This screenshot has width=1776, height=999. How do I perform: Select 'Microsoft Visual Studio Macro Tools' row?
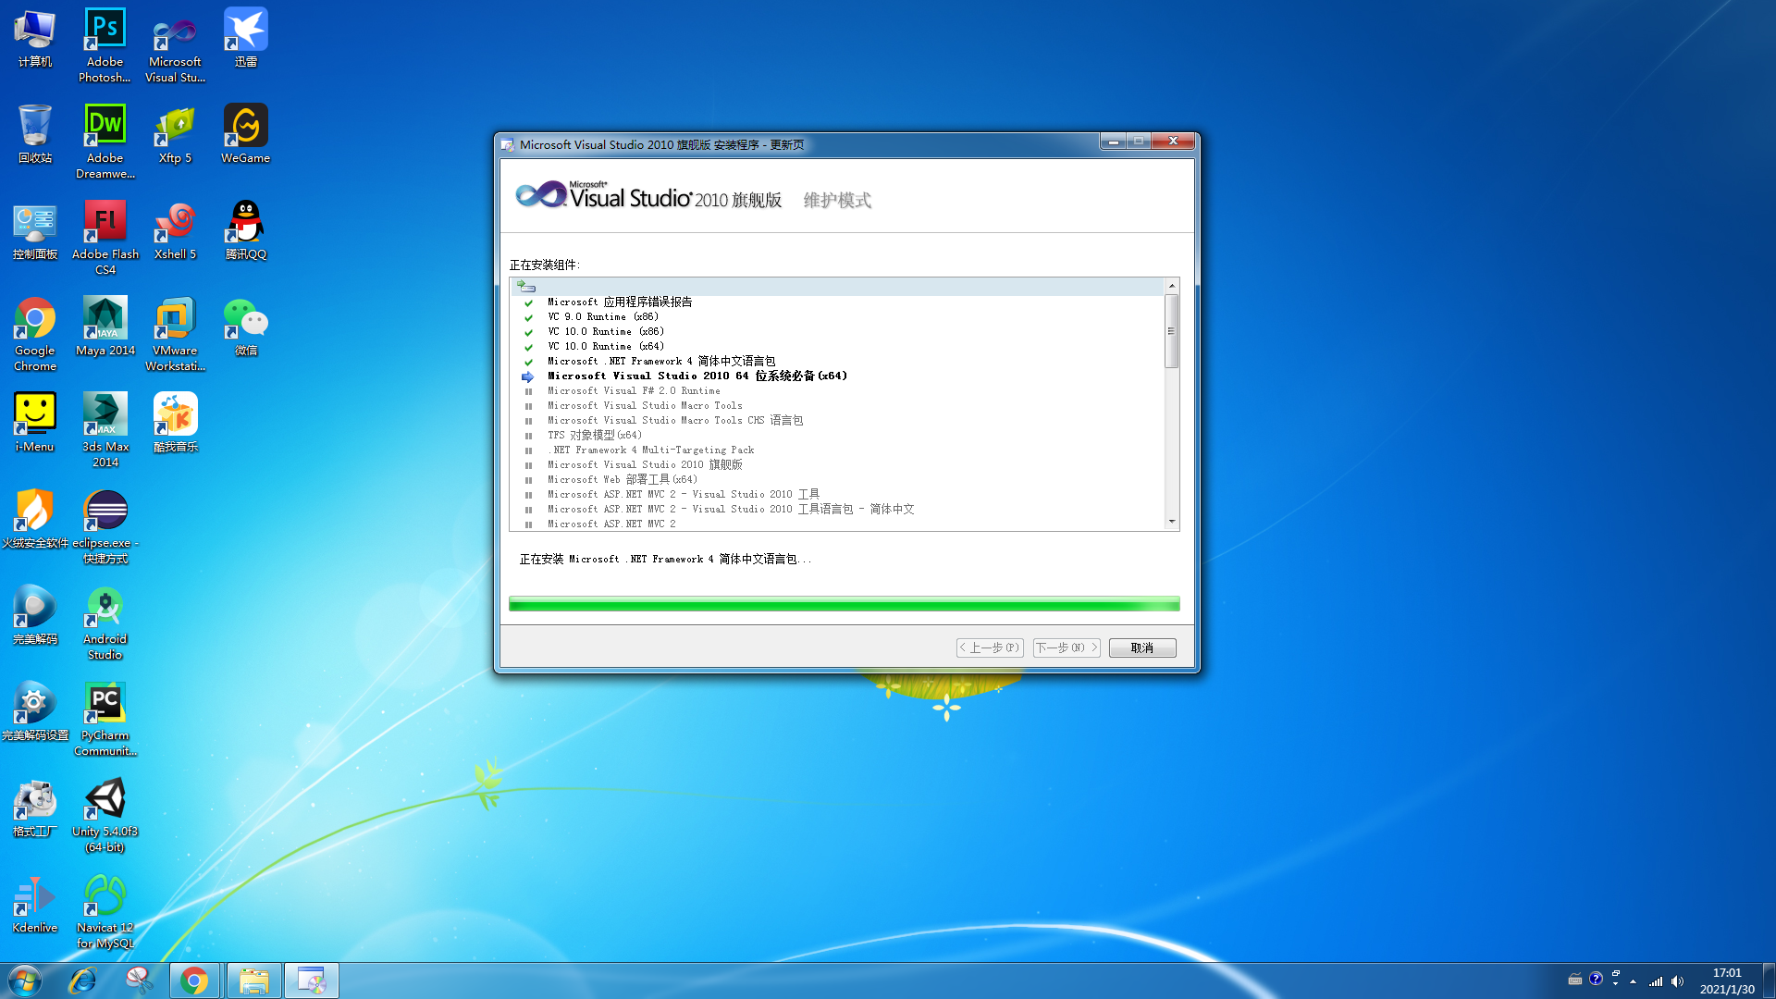click(x=836, y=405)
